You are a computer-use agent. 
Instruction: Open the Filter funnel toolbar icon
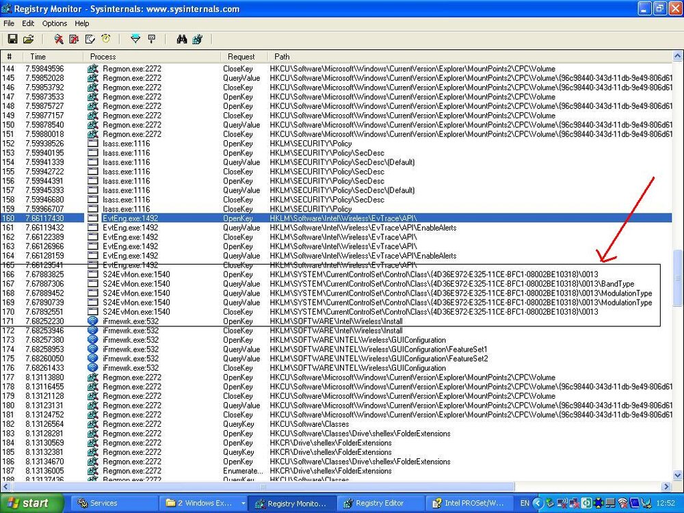pyautogui.click(x=135, y=39)
